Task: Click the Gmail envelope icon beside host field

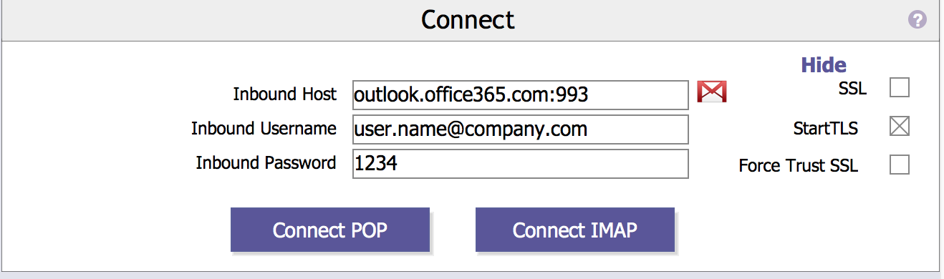Action: [x=712, y=92]
